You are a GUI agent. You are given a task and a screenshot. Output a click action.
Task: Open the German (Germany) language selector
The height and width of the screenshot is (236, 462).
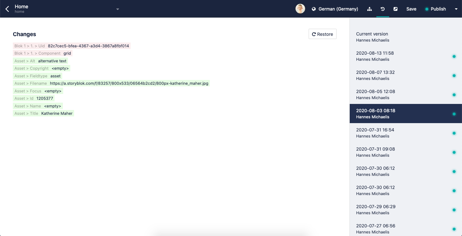tap(338, 9)
